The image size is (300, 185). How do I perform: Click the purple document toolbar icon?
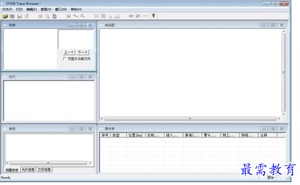point(55,16)
